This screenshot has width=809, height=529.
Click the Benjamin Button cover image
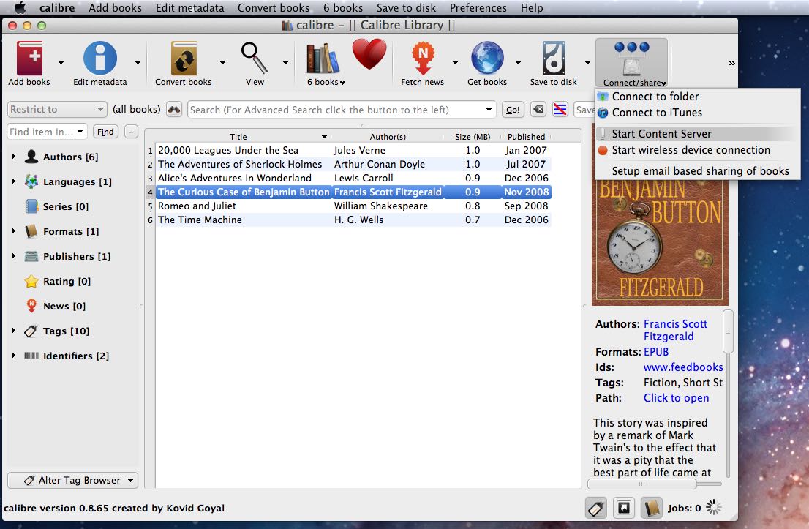660,243
